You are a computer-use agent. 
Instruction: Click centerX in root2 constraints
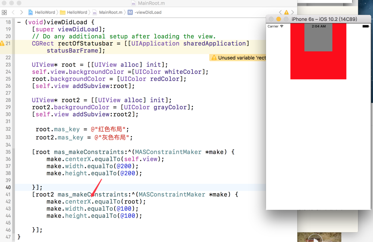[x=78, y=202]
